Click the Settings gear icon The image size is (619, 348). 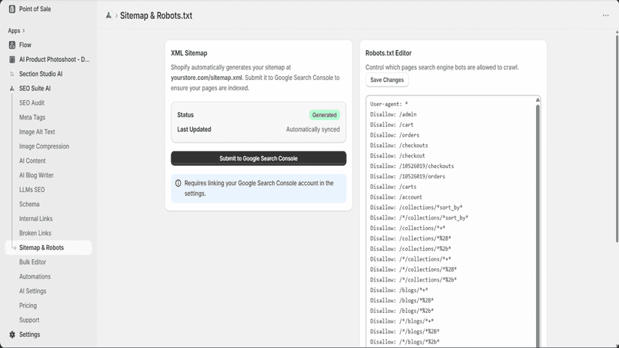[x=12, y=335]
